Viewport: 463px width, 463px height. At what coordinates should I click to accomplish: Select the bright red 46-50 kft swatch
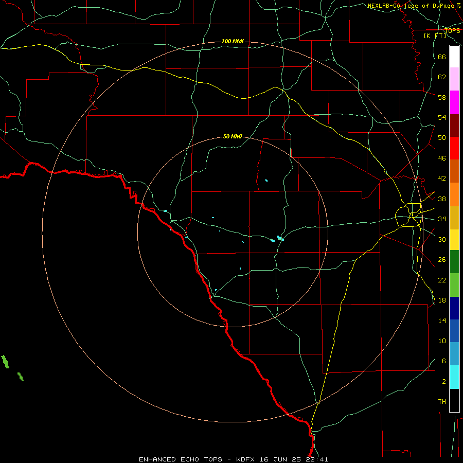tap(454, 148)
